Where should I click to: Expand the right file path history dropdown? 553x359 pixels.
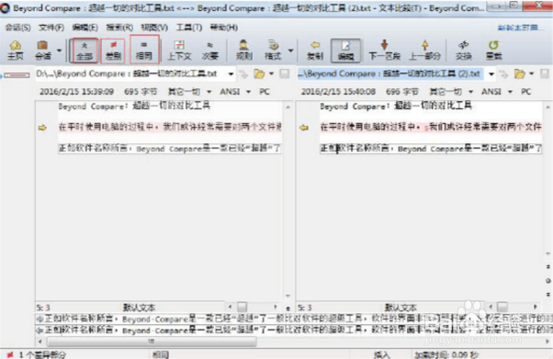click(491, 74)
